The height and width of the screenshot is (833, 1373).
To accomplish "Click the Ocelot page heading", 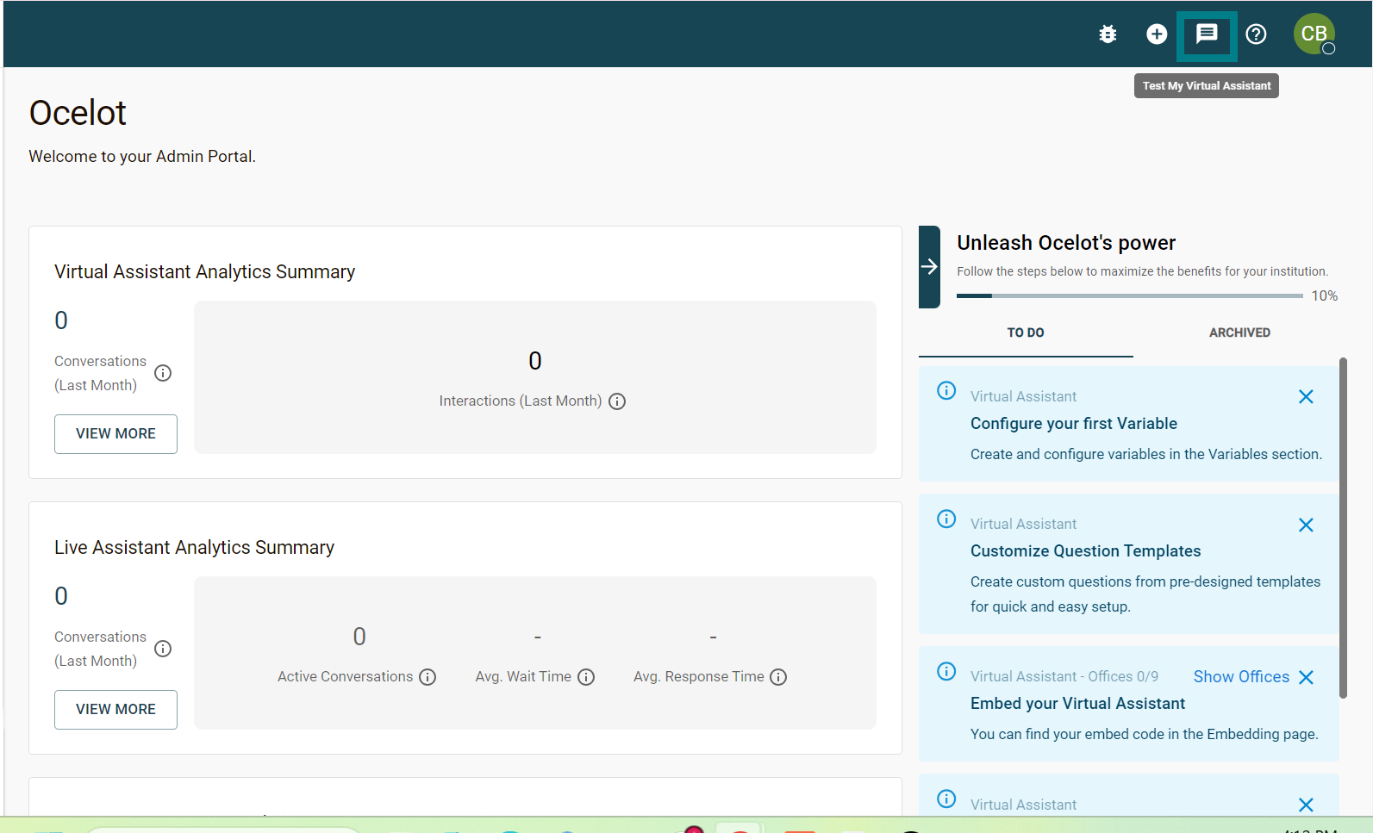I will pyautogui.click(x=78, y=113).
